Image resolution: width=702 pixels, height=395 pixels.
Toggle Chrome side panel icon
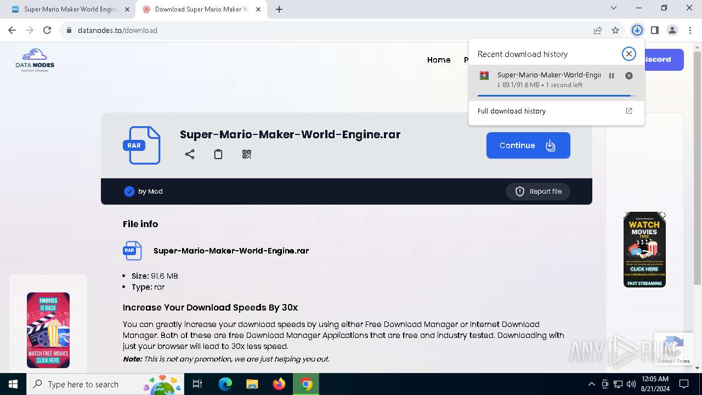654,30
